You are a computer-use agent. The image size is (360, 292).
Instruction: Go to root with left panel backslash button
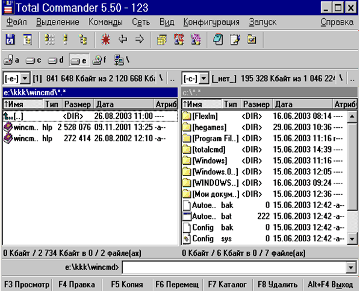coord(161,78)
